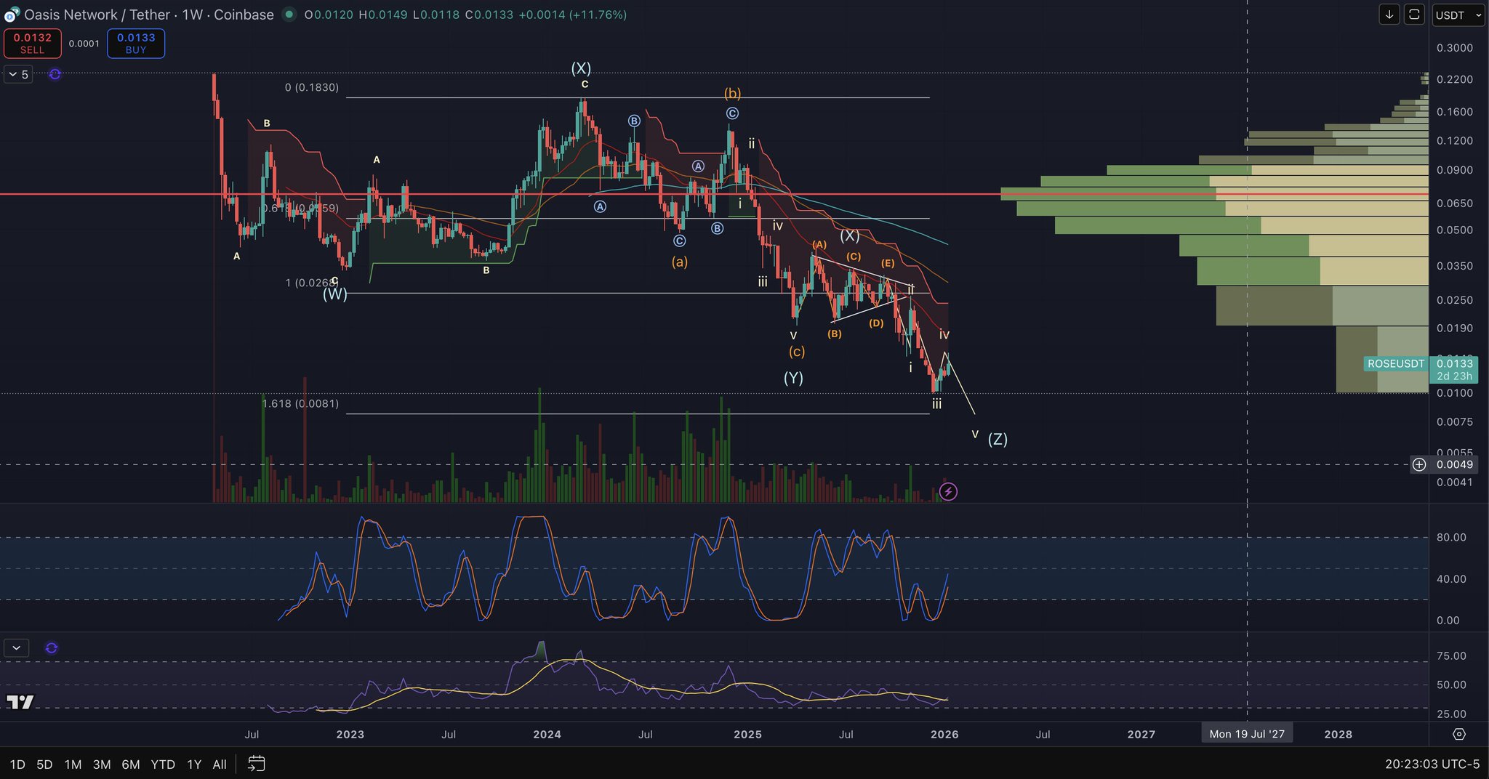Click the 2d 23h countdown price label
The image size is (1489, 779).
(1455, 376)
